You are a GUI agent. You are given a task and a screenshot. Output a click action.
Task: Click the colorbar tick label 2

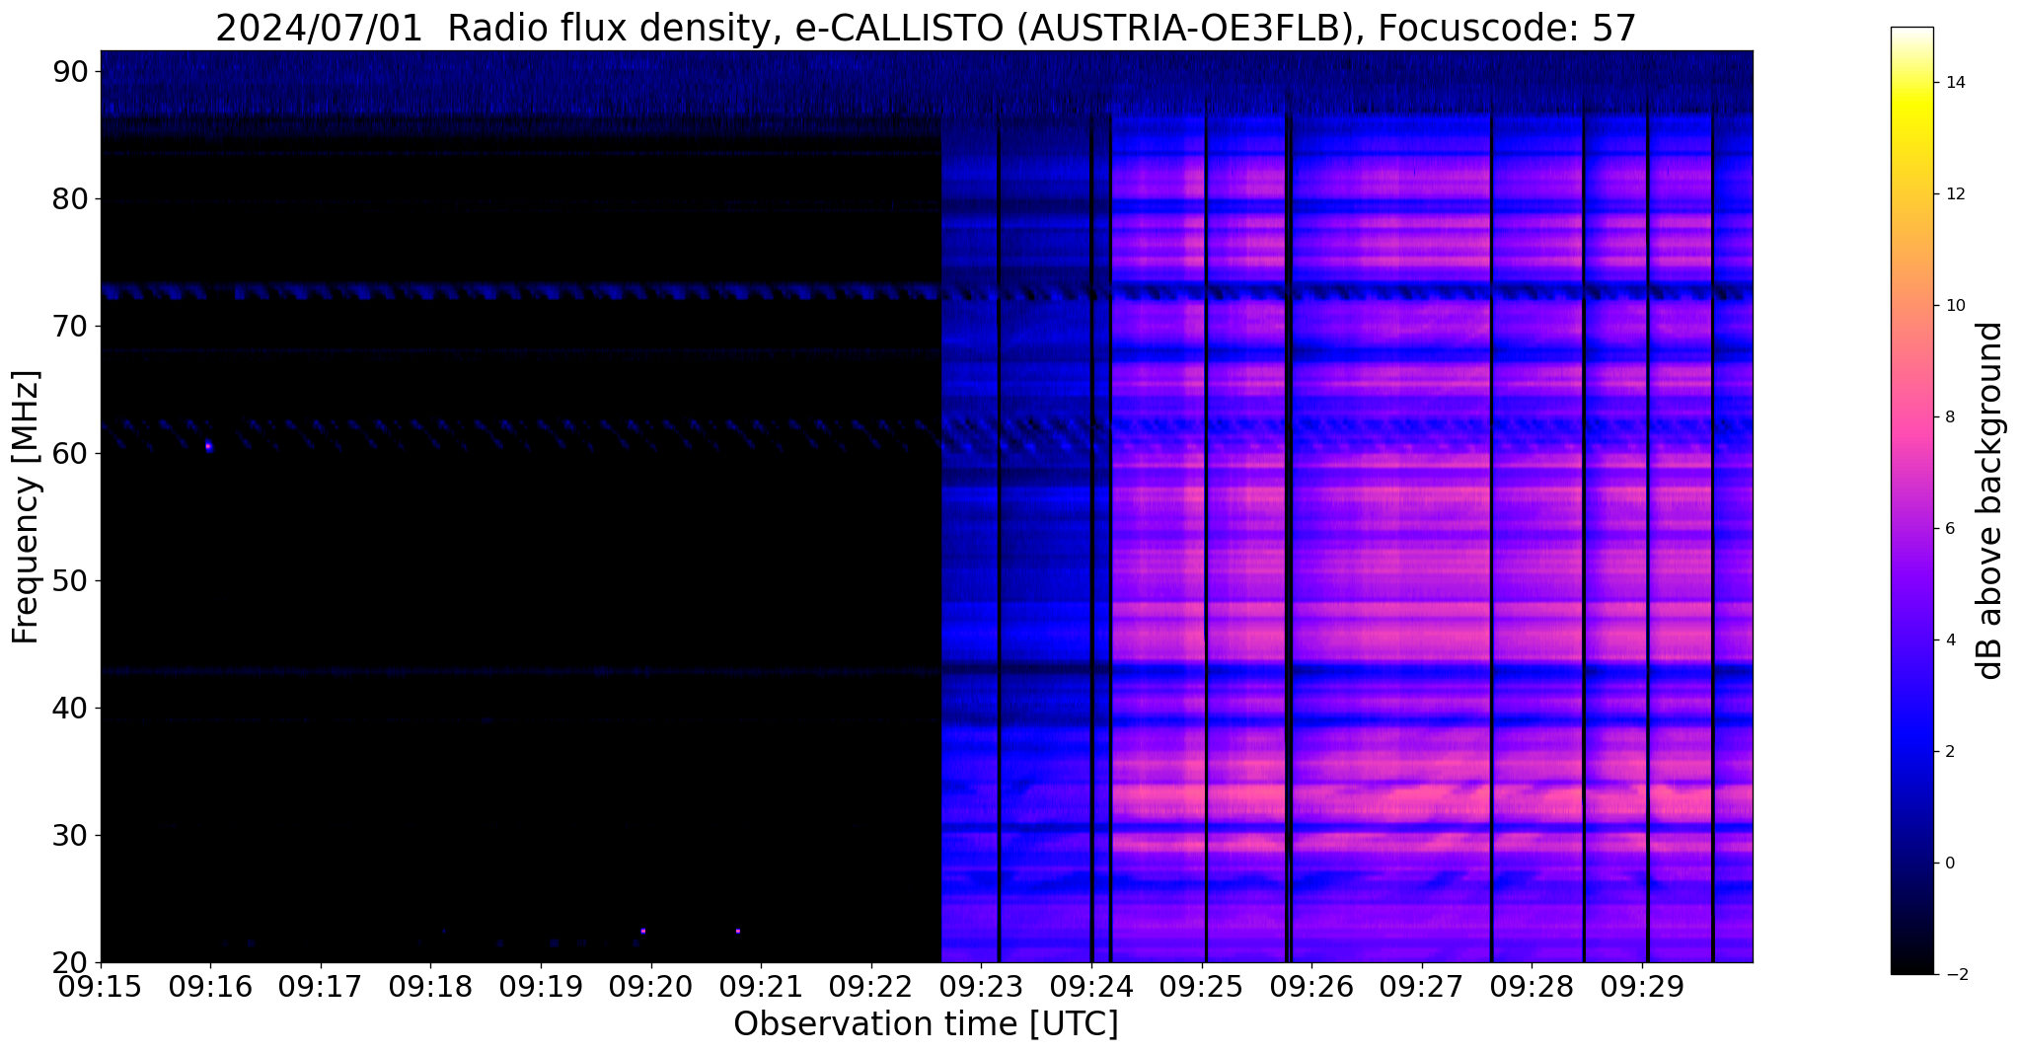pos(1948,752)
